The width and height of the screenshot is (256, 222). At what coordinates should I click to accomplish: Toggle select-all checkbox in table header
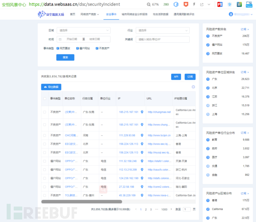(x=45, y=98)
